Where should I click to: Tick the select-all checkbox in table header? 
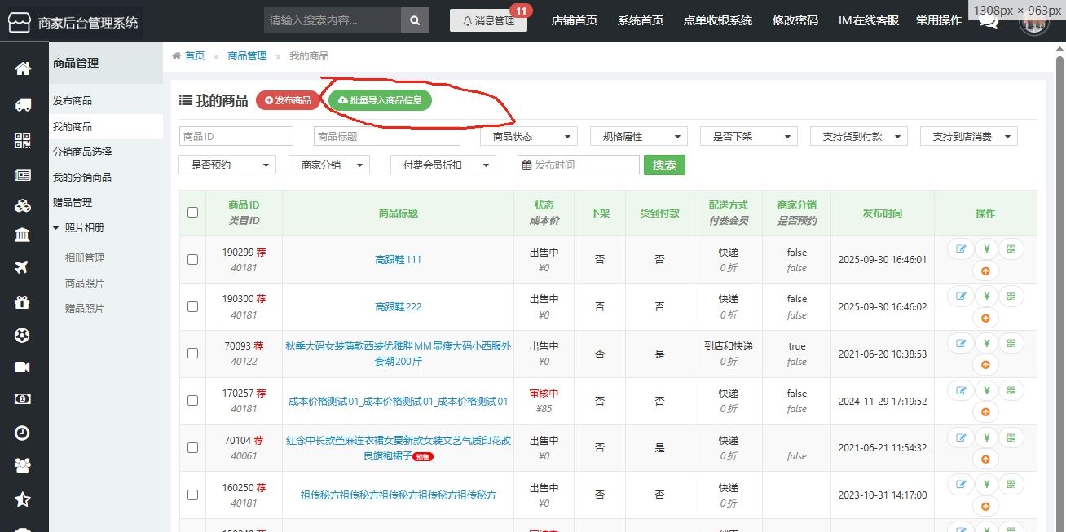(x=193, y=213)
